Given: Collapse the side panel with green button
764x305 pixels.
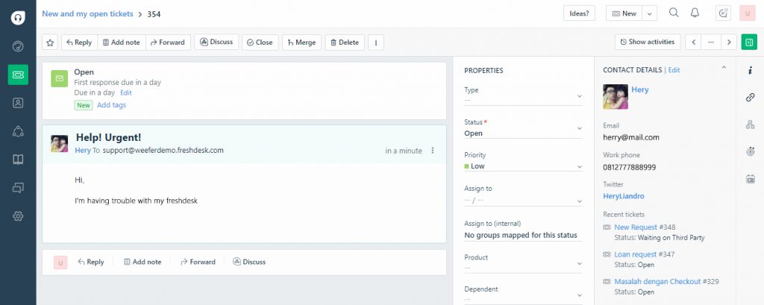Looking at the screenshot, I should 749,42.
